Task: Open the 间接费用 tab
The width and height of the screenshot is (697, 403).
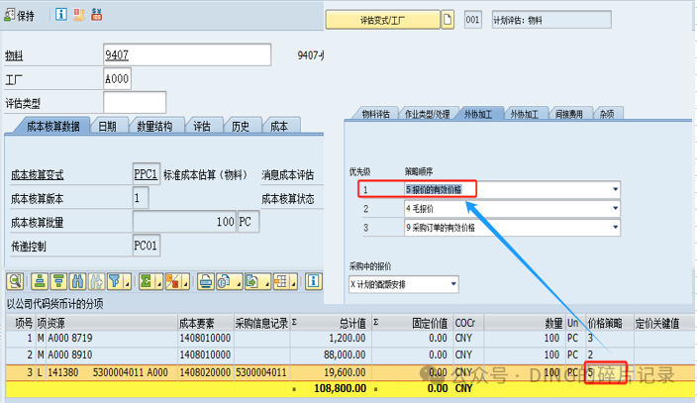Action: click(x=569, y=114)
